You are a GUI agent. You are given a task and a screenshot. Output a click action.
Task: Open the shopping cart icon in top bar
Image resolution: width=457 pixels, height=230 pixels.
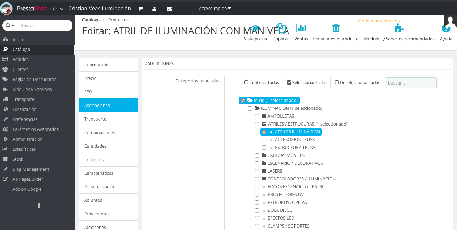(140, 9)
